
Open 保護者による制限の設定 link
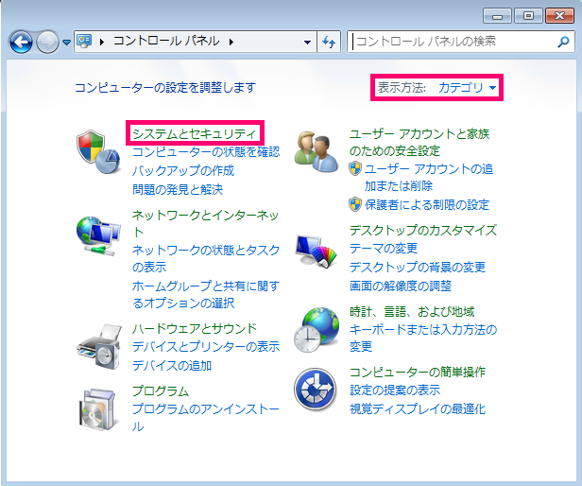pos(427,204)
